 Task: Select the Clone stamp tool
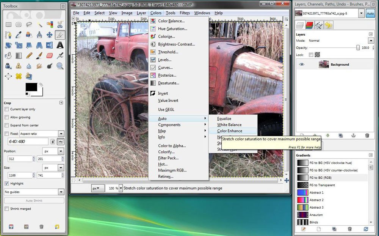19,66
